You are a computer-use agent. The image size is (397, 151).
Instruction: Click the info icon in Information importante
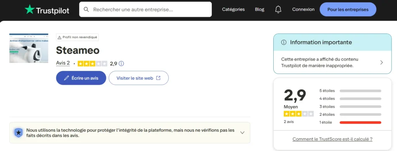(x=284, y=42)
